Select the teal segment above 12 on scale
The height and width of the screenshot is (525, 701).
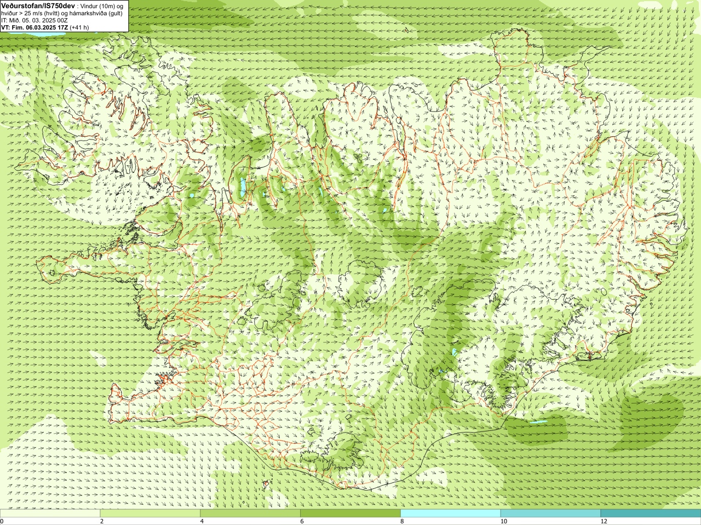click(x=651, y=514)
